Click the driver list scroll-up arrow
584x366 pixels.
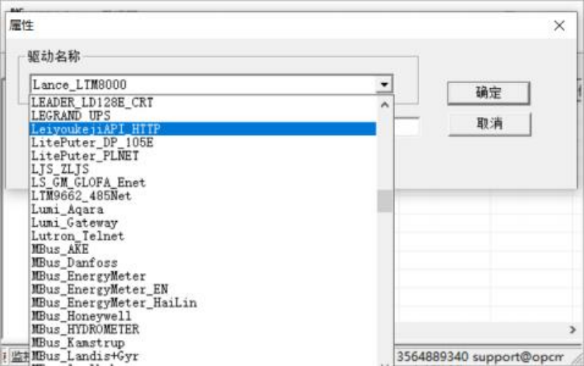(384, 105)
